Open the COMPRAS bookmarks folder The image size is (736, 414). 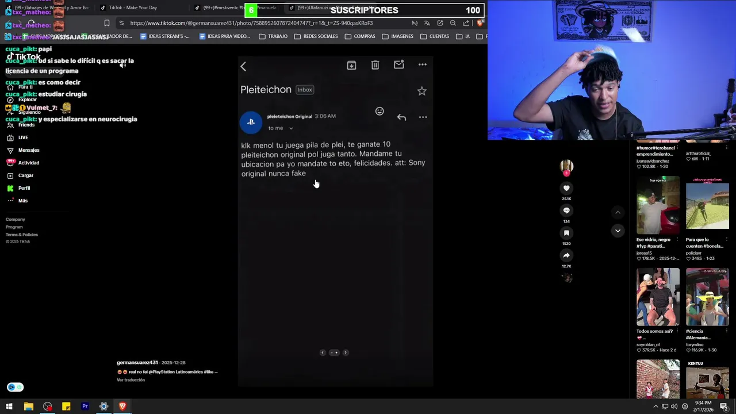(360, 36)
